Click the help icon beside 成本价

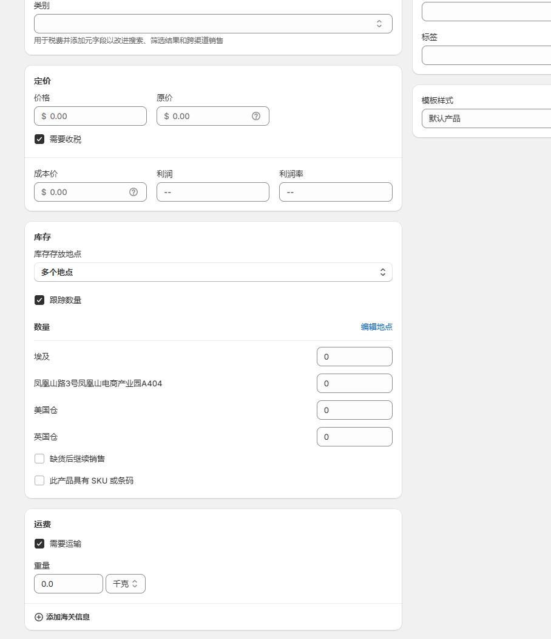coord(134,192)
